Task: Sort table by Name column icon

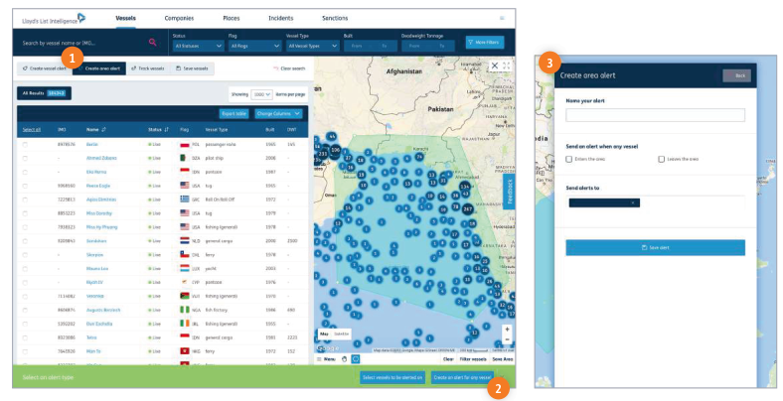Action: pos(104,130)
